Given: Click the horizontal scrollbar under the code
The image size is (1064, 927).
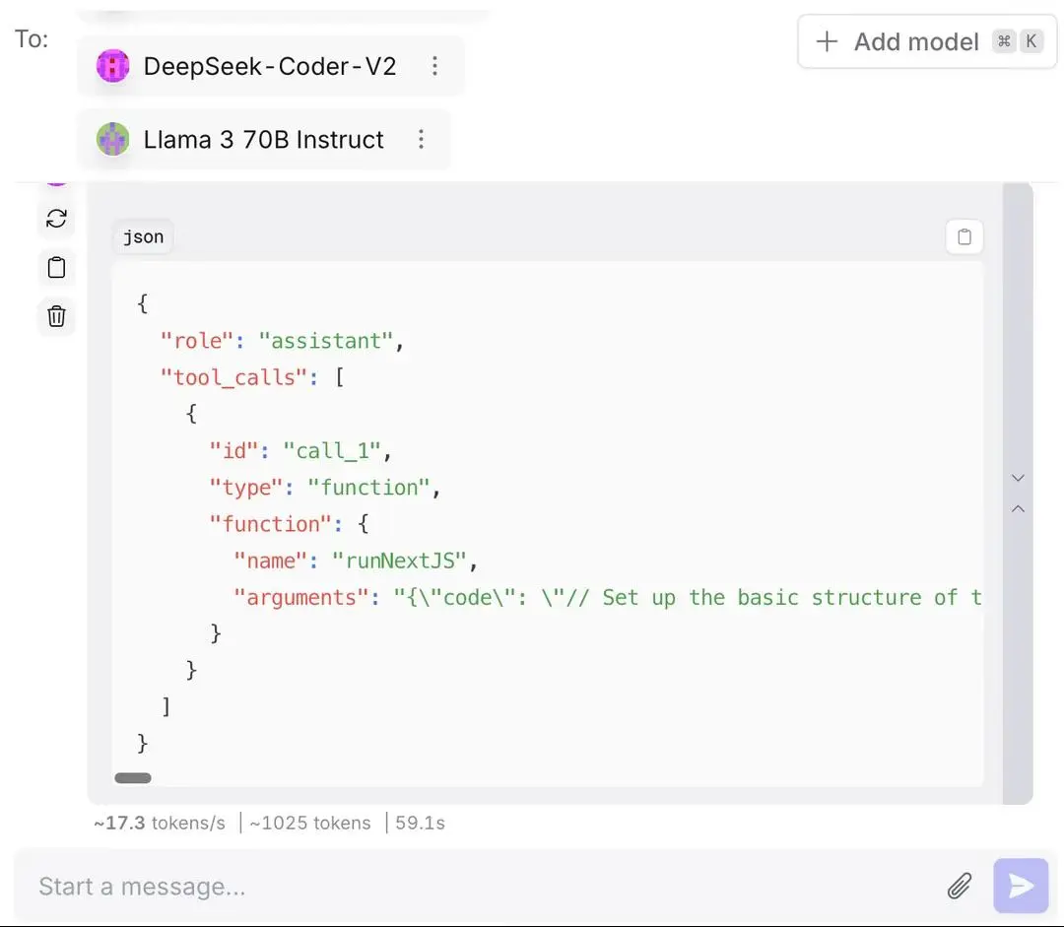Looking at the screenshot, I should click(133, 777).
